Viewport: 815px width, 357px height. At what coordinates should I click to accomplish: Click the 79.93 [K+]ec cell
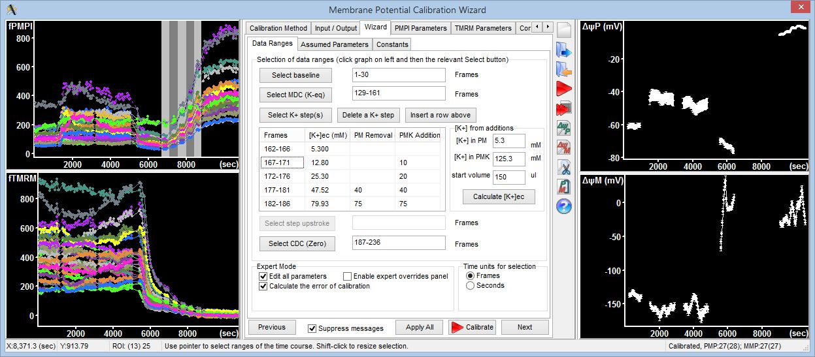click(327, 204)
